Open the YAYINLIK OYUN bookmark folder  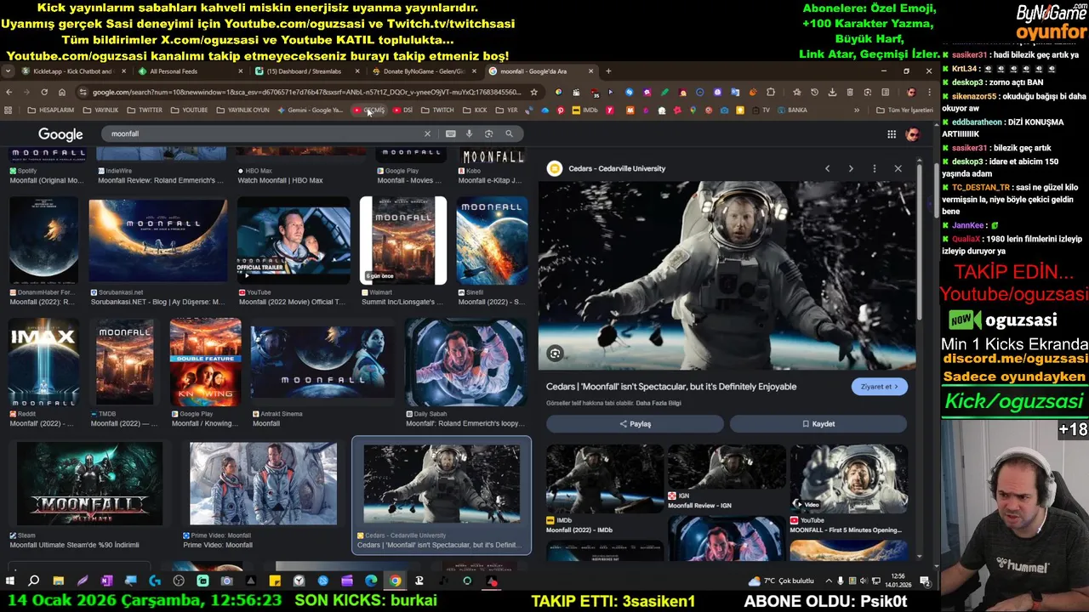click(242, 110)
